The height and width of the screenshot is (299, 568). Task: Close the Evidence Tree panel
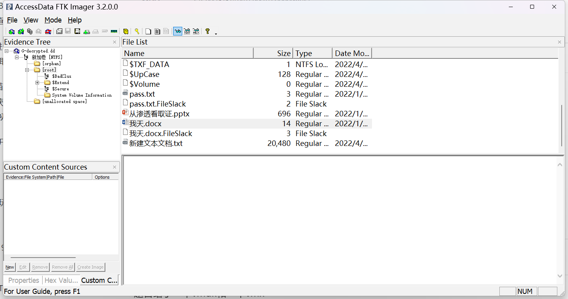coord(114,42)
